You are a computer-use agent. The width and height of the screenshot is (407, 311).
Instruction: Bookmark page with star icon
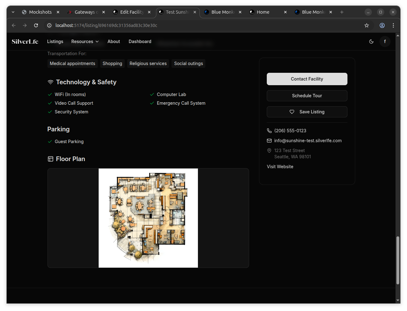(x=367, y=25)
